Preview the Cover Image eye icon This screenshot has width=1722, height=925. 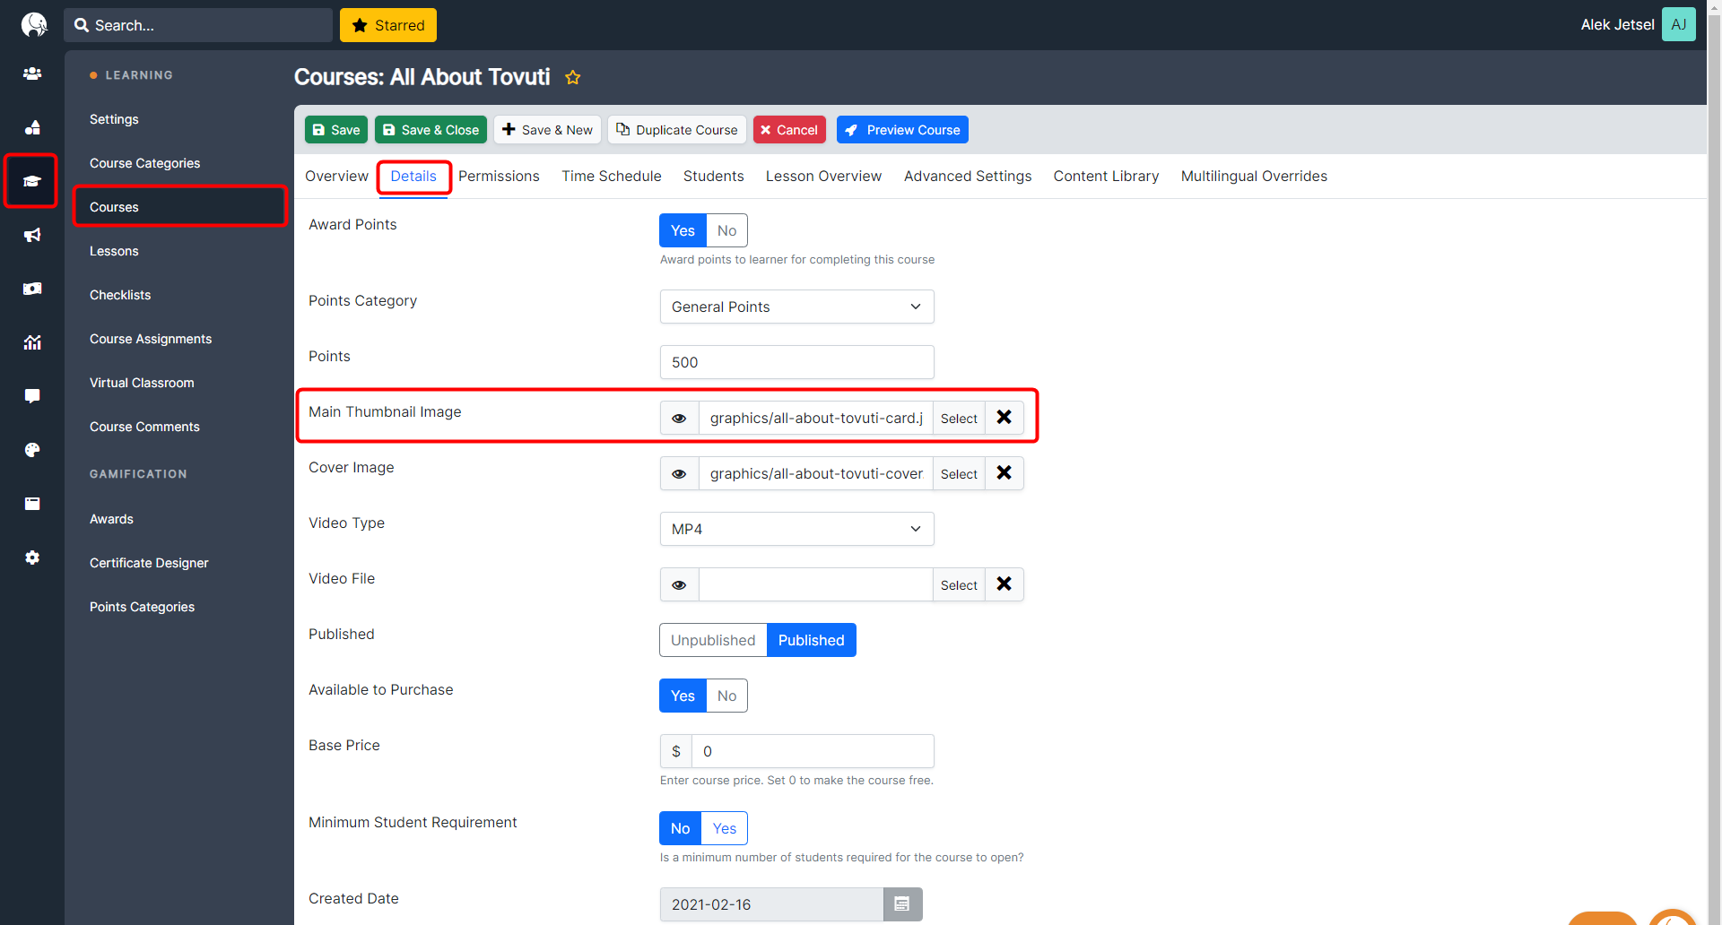[x=680, y=474]
